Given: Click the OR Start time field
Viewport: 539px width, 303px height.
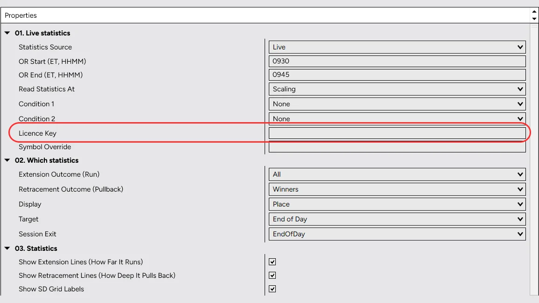Looking at the screenshot, I should [x=397, y=61].
